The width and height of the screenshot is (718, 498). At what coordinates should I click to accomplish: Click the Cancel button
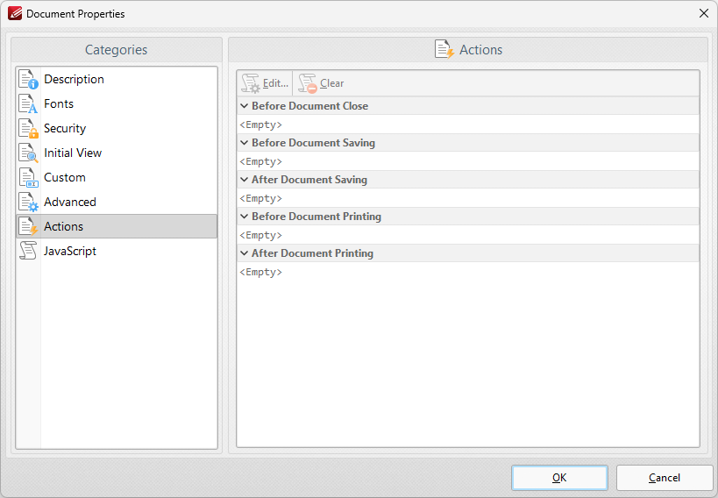pyautogui.click(x=665, y=478)
